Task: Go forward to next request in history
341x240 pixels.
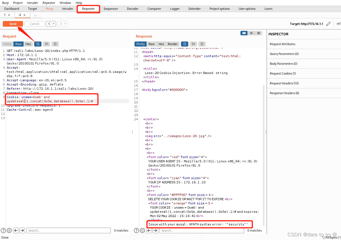Action: click(x=61, y=24)
